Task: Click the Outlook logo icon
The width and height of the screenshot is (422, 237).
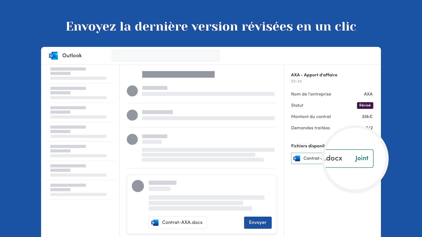Action: 53,56
